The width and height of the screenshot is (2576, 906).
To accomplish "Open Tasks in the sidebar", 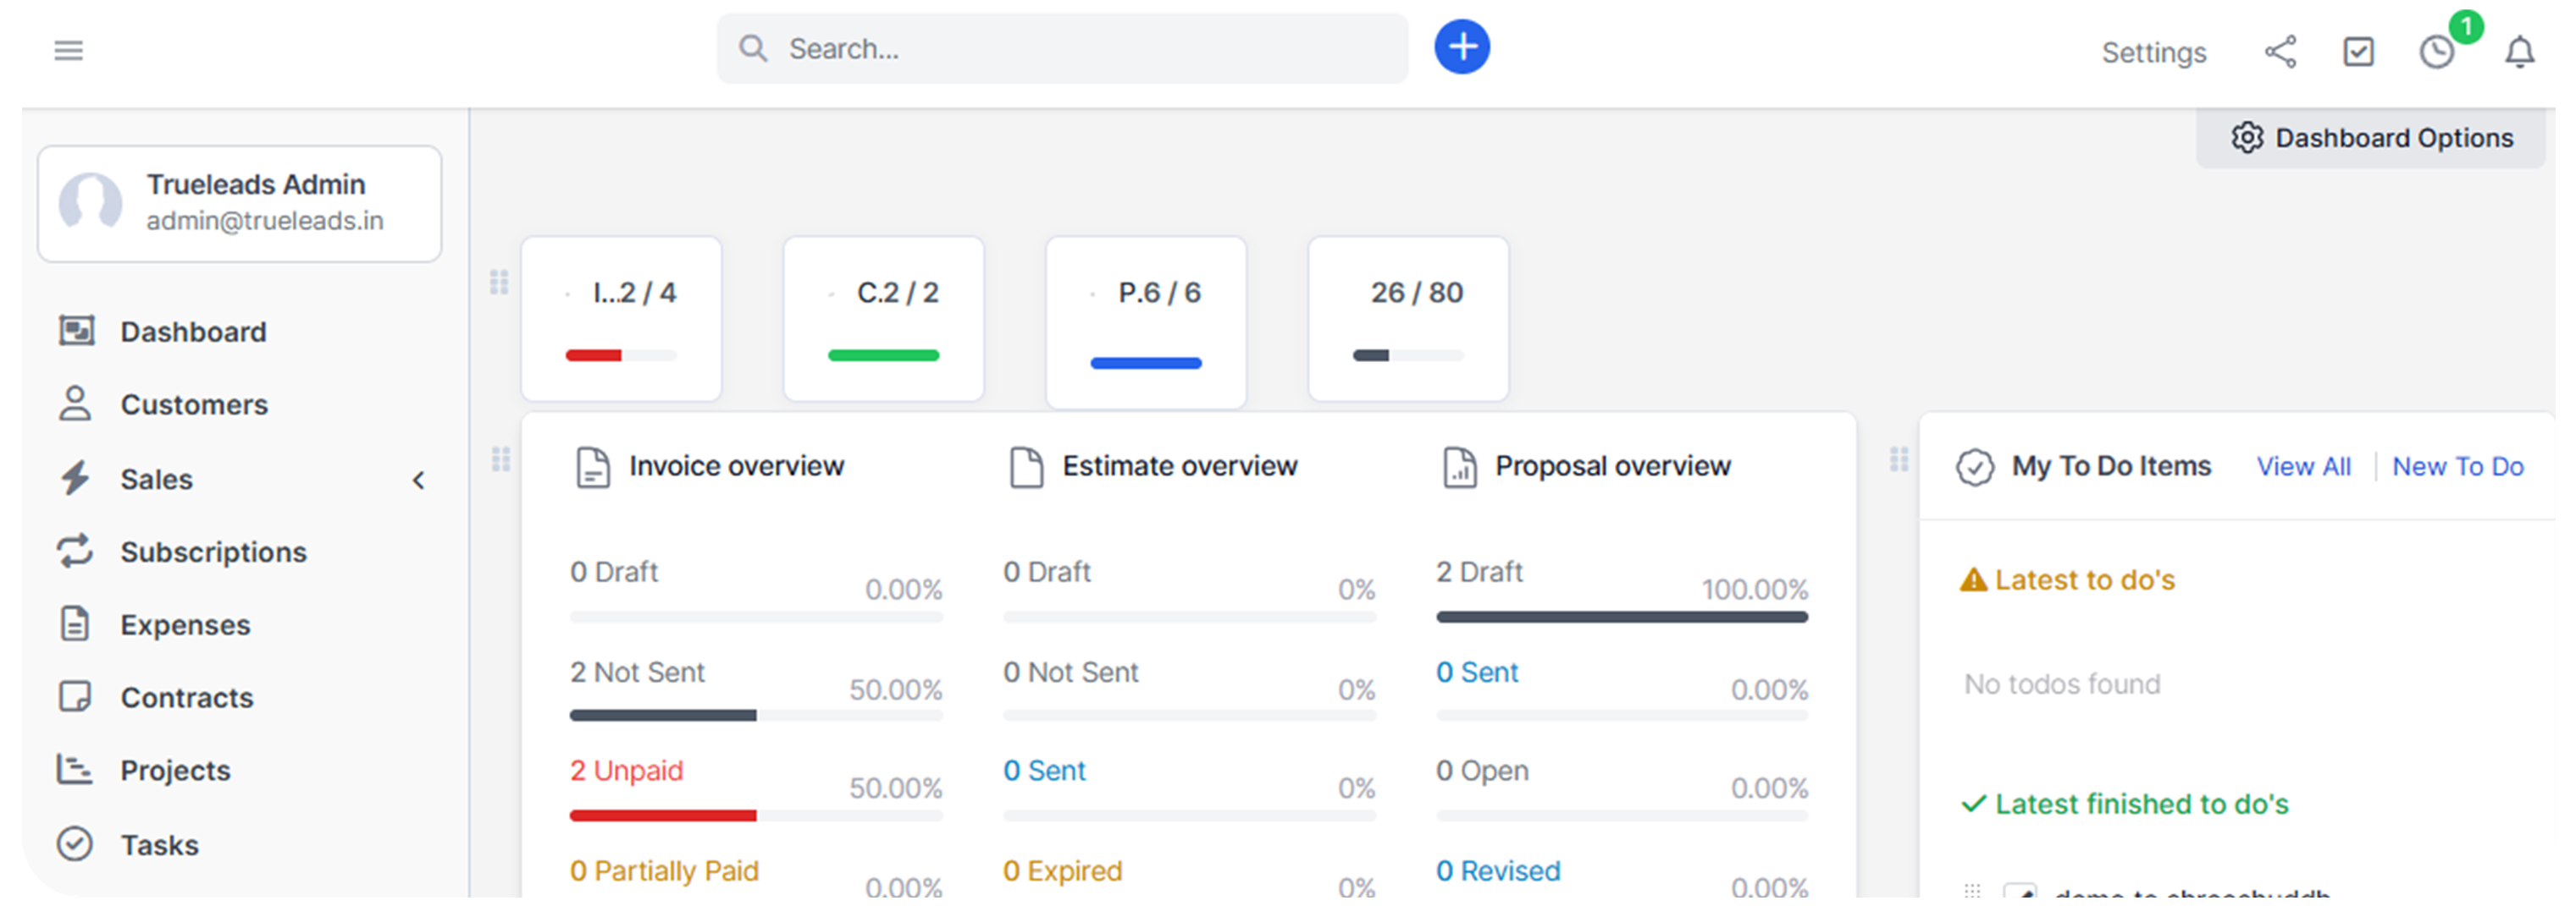I will 159,846.
